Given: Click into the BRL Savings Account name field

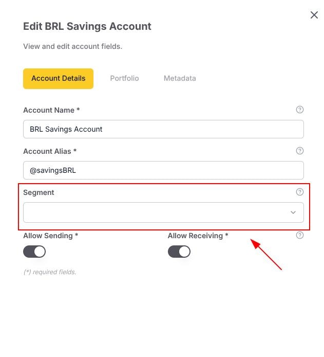Looking at the screenshot, I should (x=163, y=129).
